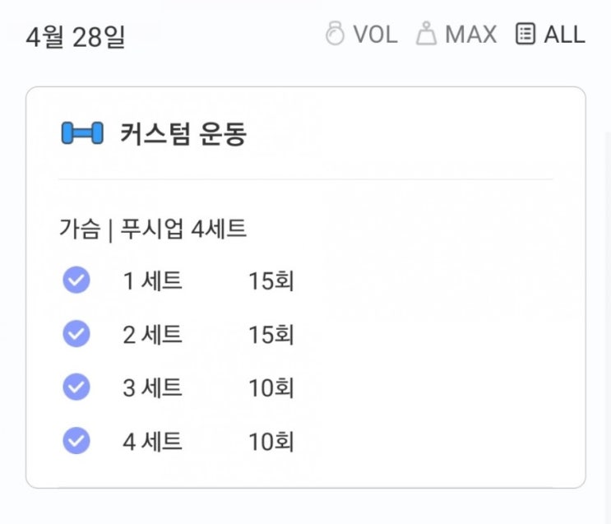Uncheck the 4 세트 completed mark
The image size is (611, 524).
coord(76,442)
